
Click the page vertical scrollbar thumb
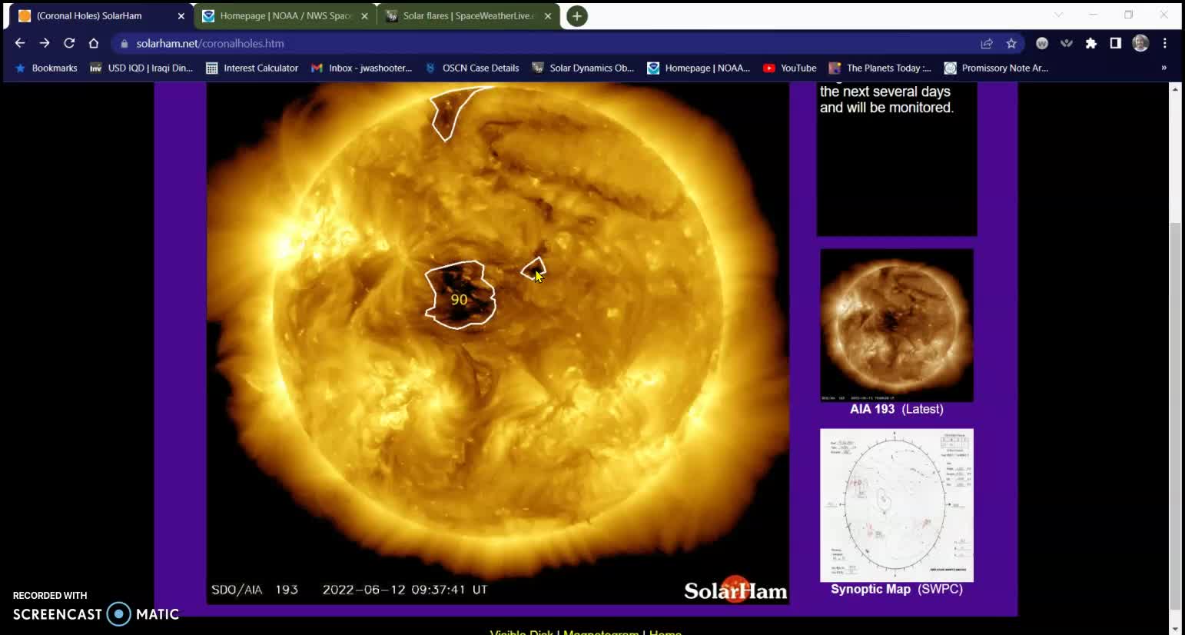(1174, 415)
